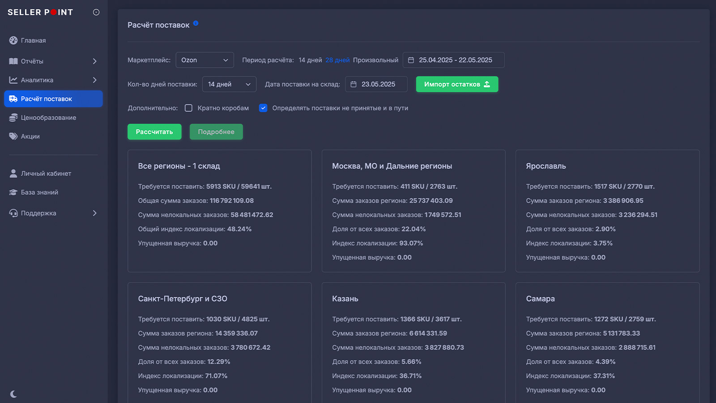Select the 14 дней period option
This screenshot has height=403, width=716.
(310, 60)
